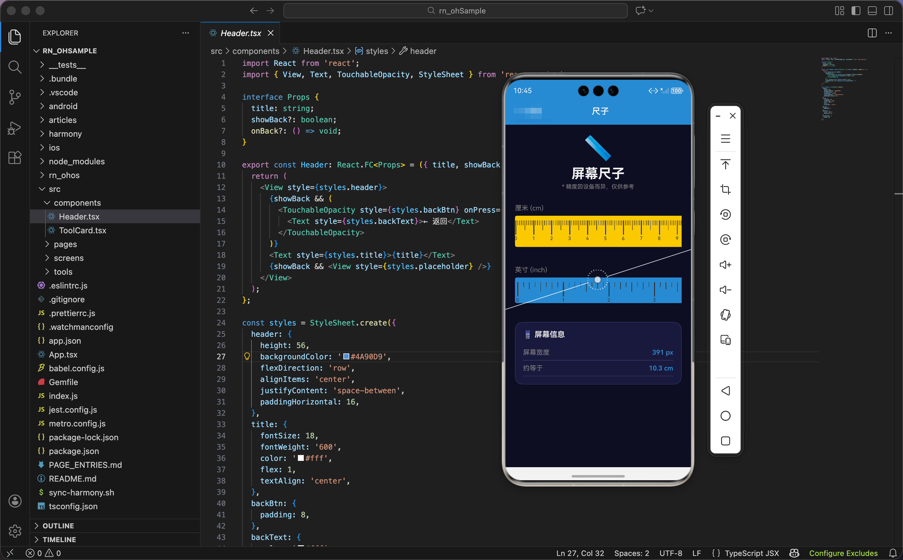Viewport: 903px width, 560px height.
Task: Click TypeScript JSX language mode
Action: (x=752, y=553)
